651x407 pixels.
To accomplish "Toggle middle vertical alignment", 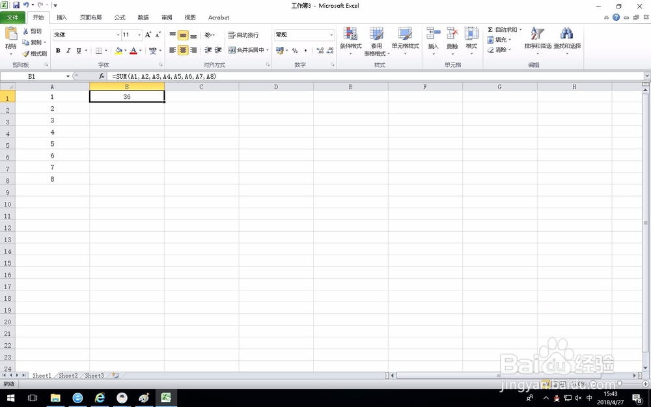I will [183, 35].
